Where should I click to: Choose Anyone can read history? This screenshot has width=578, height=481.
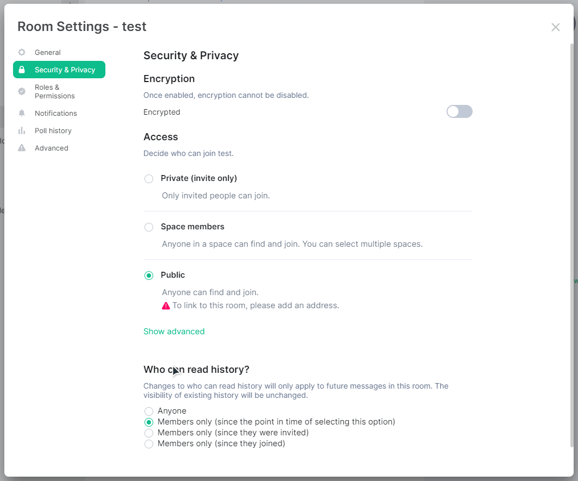tap(149, 411)
